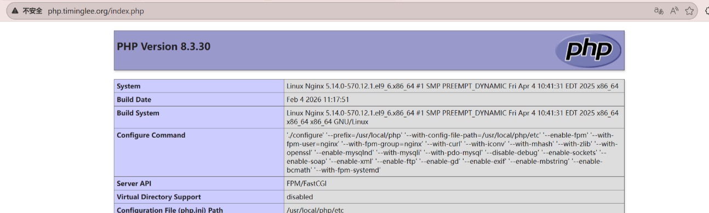Click the address bar URL php.timinglee.org/index.php
Image resolution: width=709 pixels, height=213 pixels.
click(x=96, y=11)
